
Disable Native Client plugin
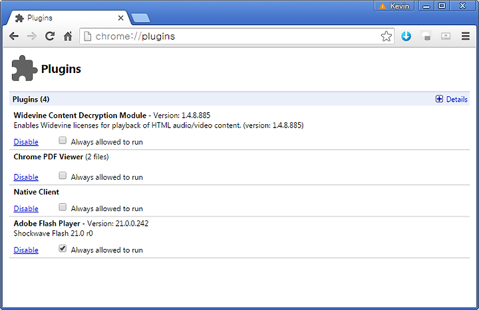[26, 209]
